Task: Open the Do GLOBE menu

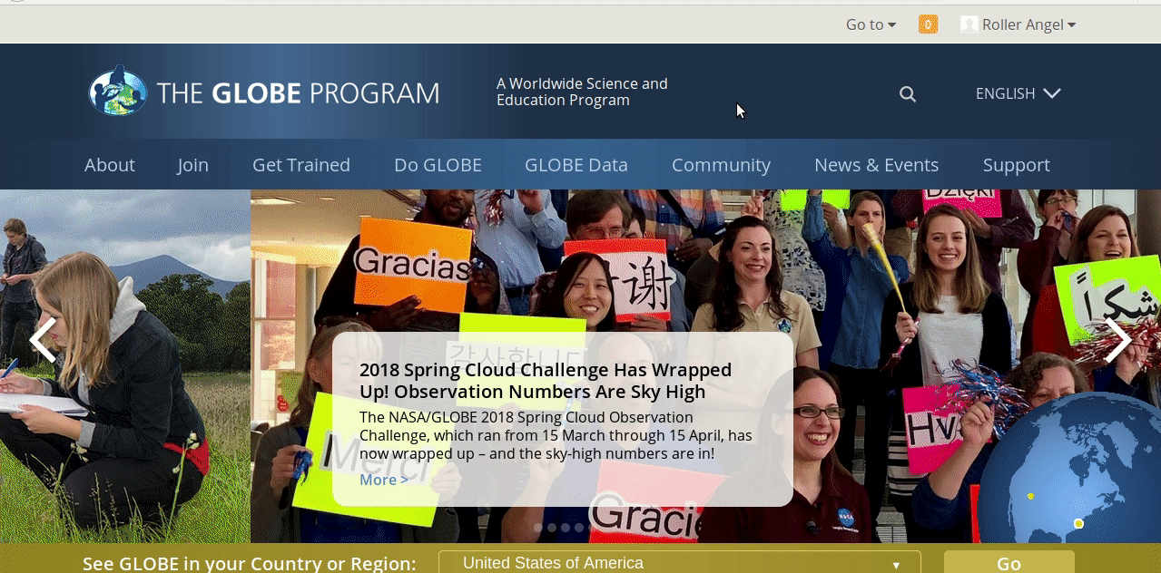Action: pyautogui.click(x=438, y=165)
